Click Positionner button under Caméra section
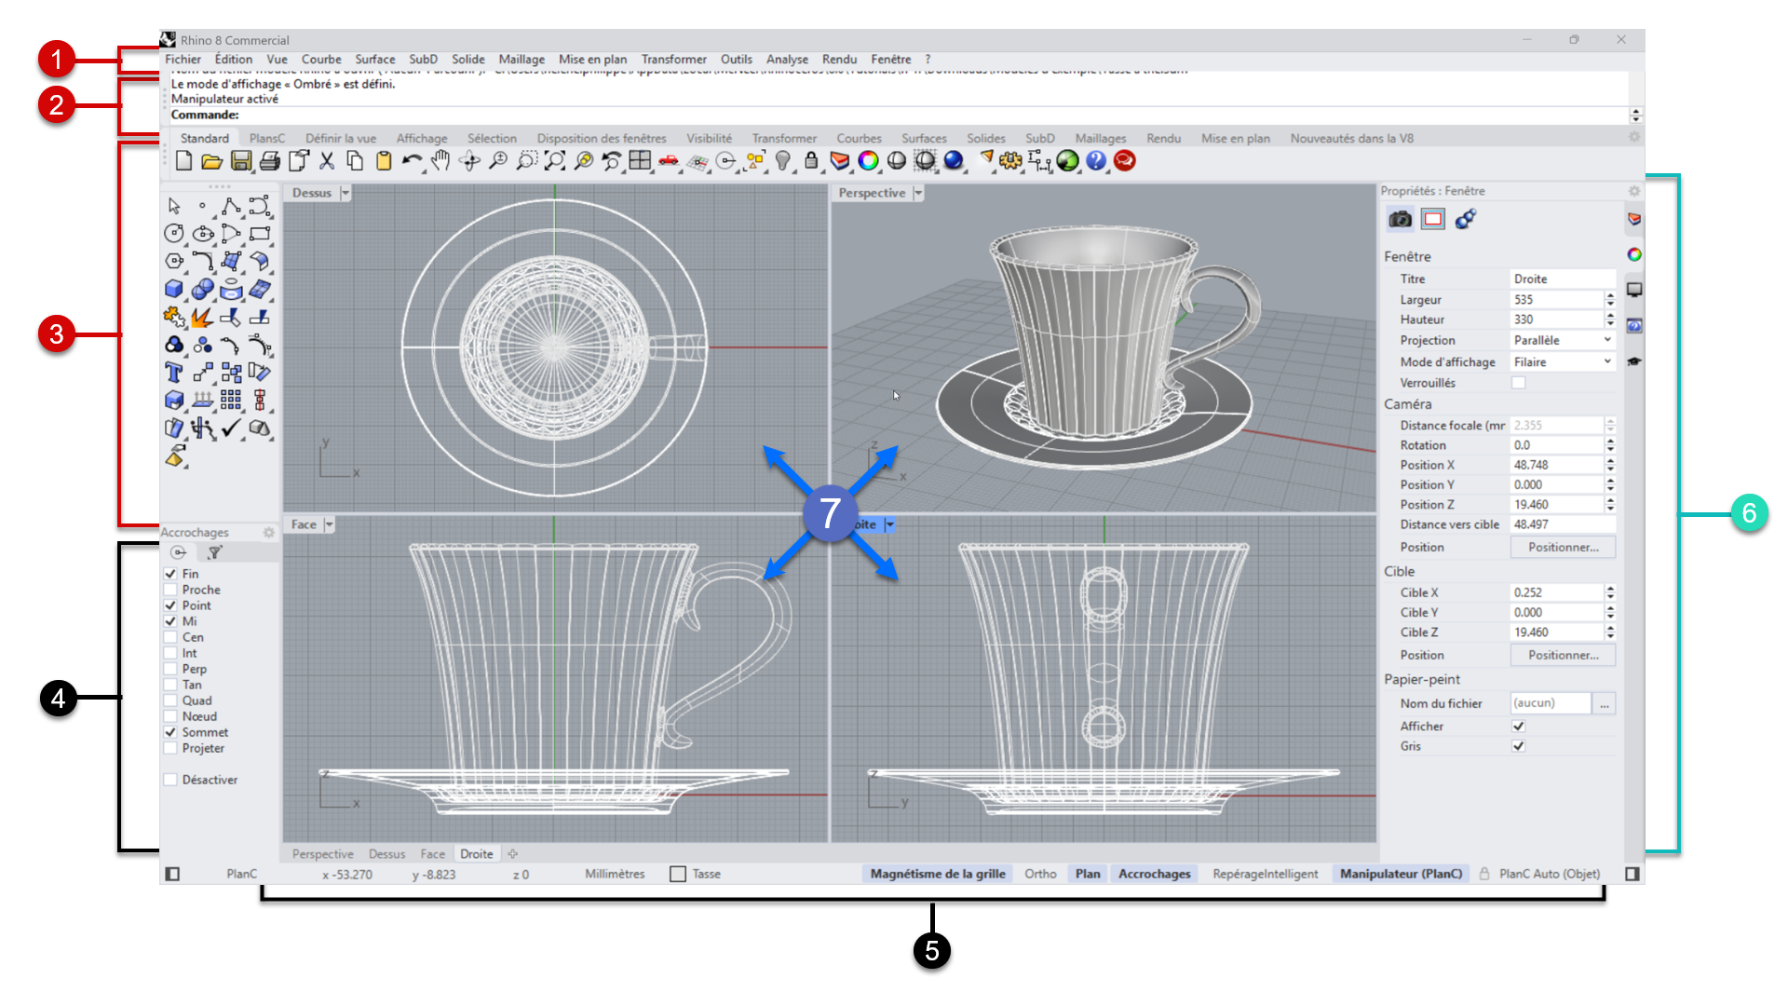1788x1006 pixels. 1562,547
